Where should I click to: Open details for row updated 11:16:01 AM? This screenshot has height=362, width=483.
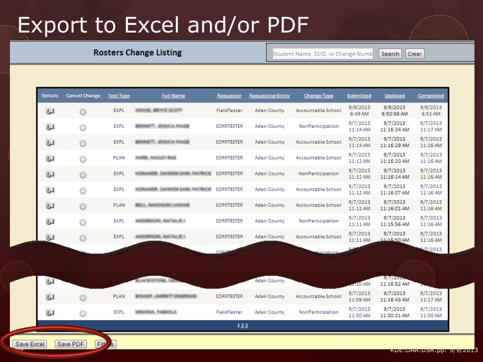point(50,205)
